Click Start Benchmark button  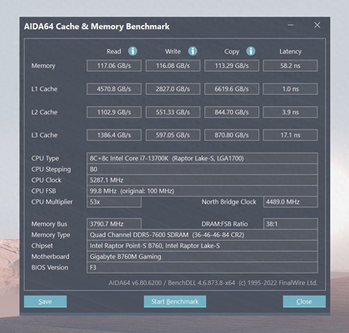point(175,301)
